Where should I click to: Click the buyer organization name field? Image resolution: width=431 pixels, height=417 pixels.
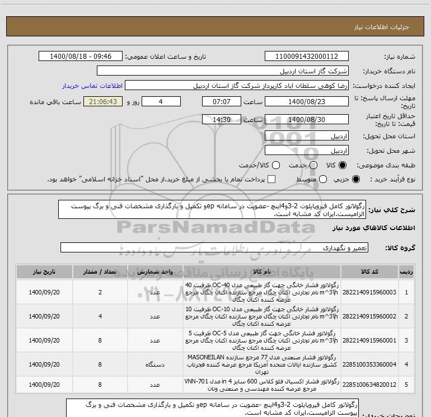click(223, 71)
